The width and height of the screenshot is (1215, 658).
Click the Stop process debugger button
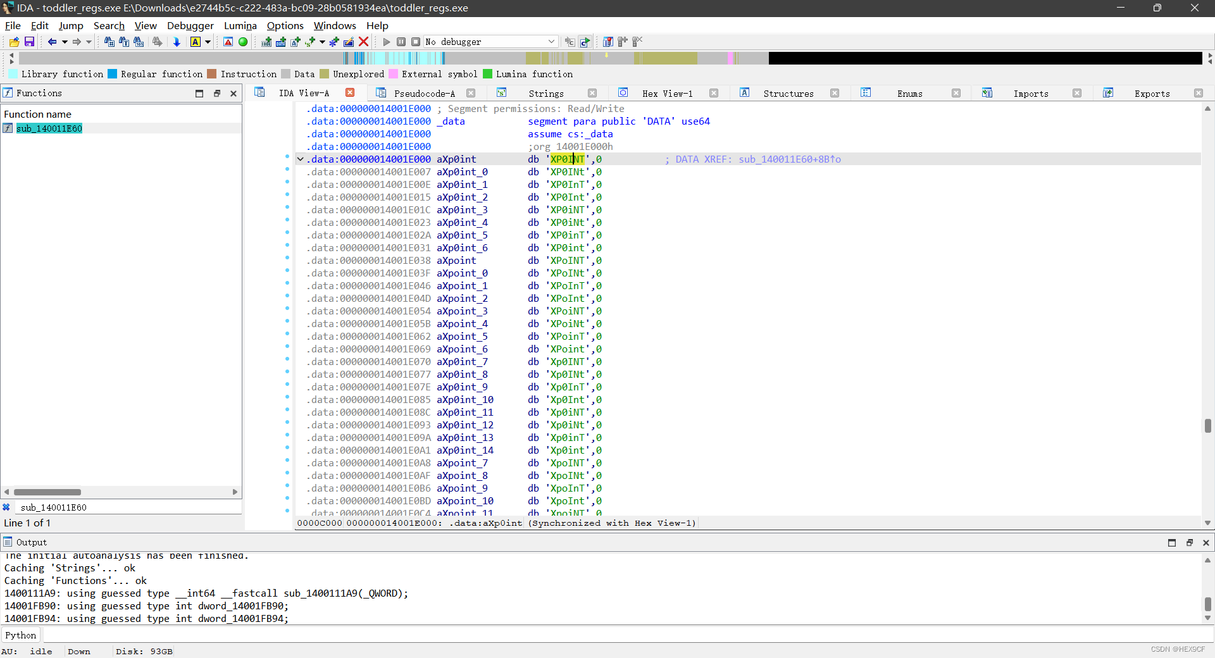coord(416,42)
